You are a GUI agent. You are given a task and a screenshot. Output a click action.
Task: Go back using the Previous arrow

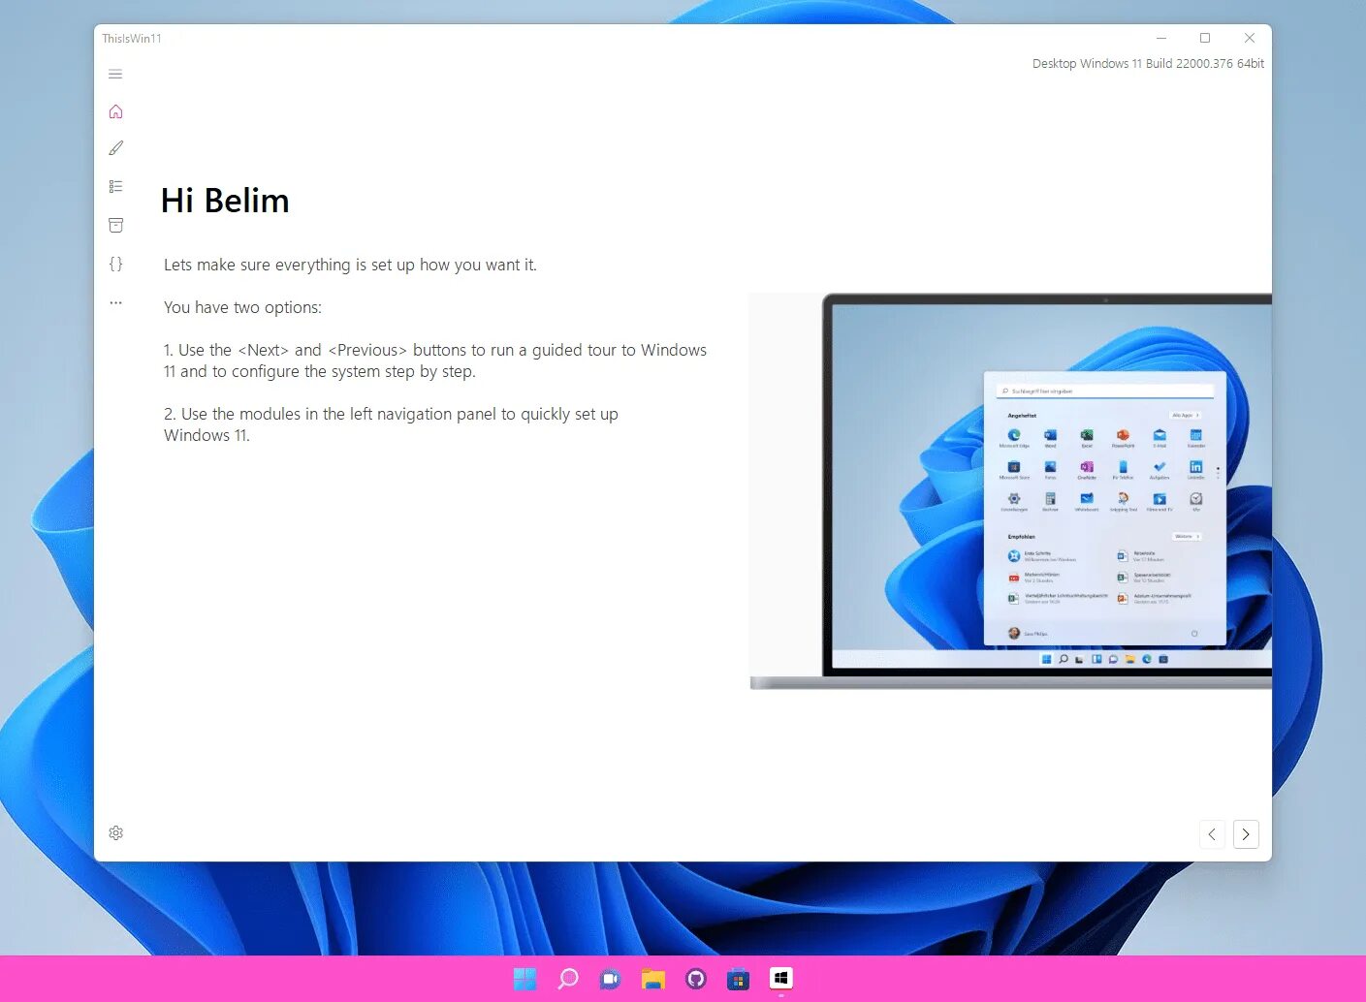coord(1212,833)
